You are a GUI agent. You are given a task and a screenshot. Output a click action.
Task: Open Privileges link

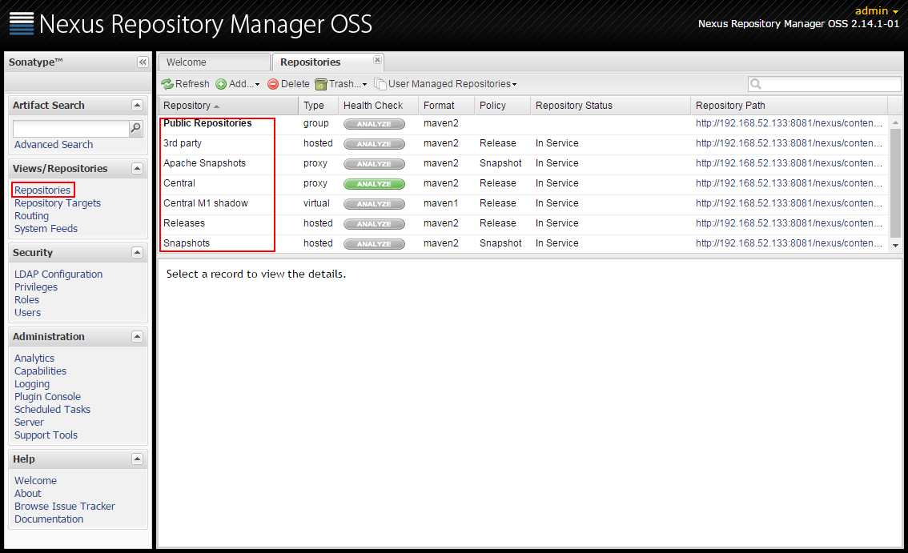(36, 287)
